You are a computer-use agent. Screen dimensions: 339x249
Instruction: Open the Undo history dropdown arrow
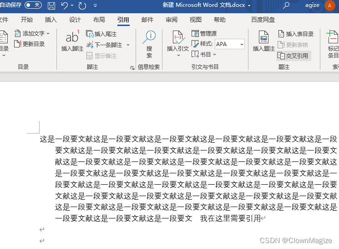[72, 5]
